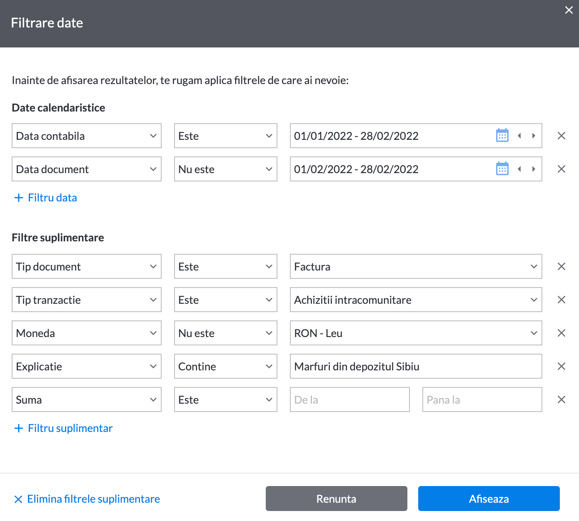The image size is (579, 521).
Task: Add a new Filtru data
Action: 46,198
